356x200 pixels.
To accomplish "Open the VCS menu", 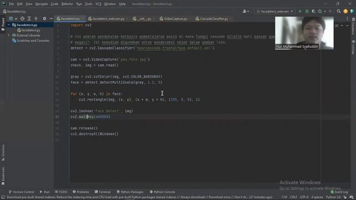I will [98, 4].
